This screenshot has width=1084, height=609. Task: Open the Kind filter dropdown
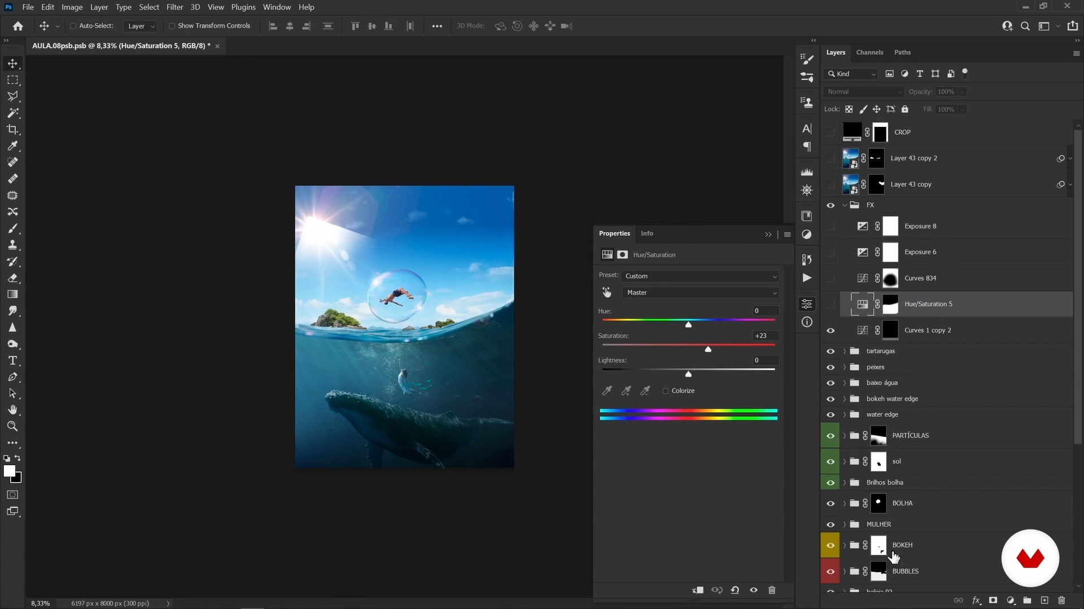tap(851, 74)
